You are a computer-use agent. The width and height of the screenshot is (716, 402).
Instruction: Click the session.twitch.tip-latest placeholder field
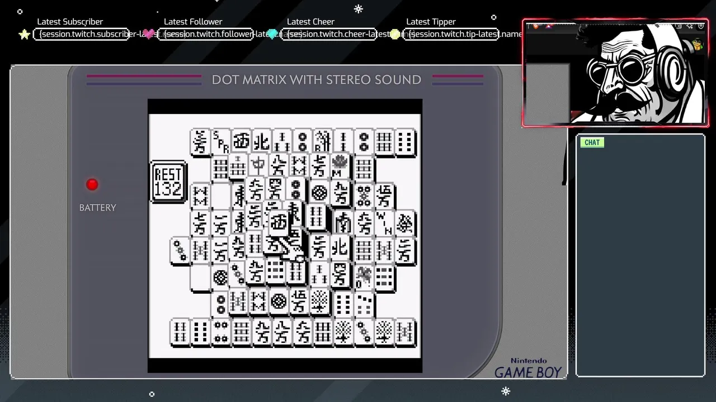(x=452, y=34)
